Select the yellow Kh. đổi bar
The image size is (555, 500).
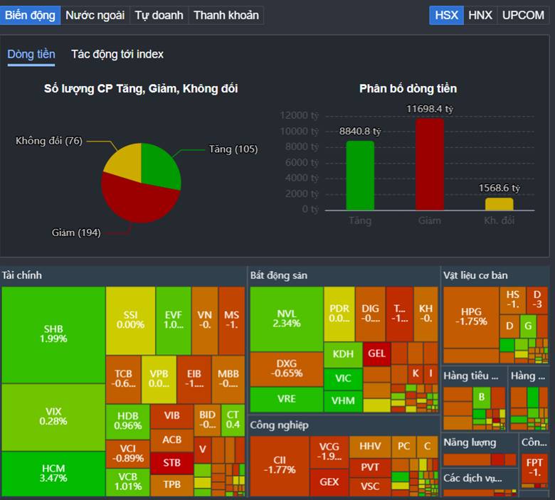[x=499, y=204]
